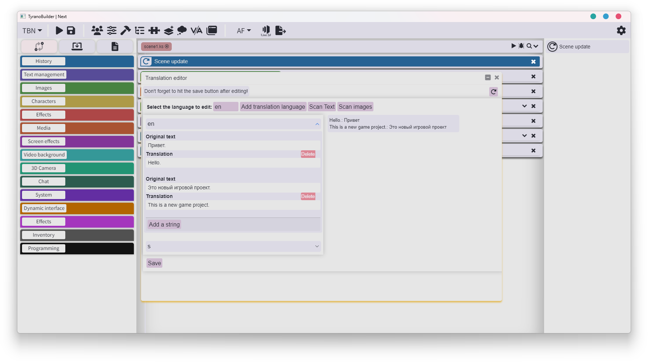Open the characters group icon in toolbar
This screenshot has width=648, height=362.
97,31
